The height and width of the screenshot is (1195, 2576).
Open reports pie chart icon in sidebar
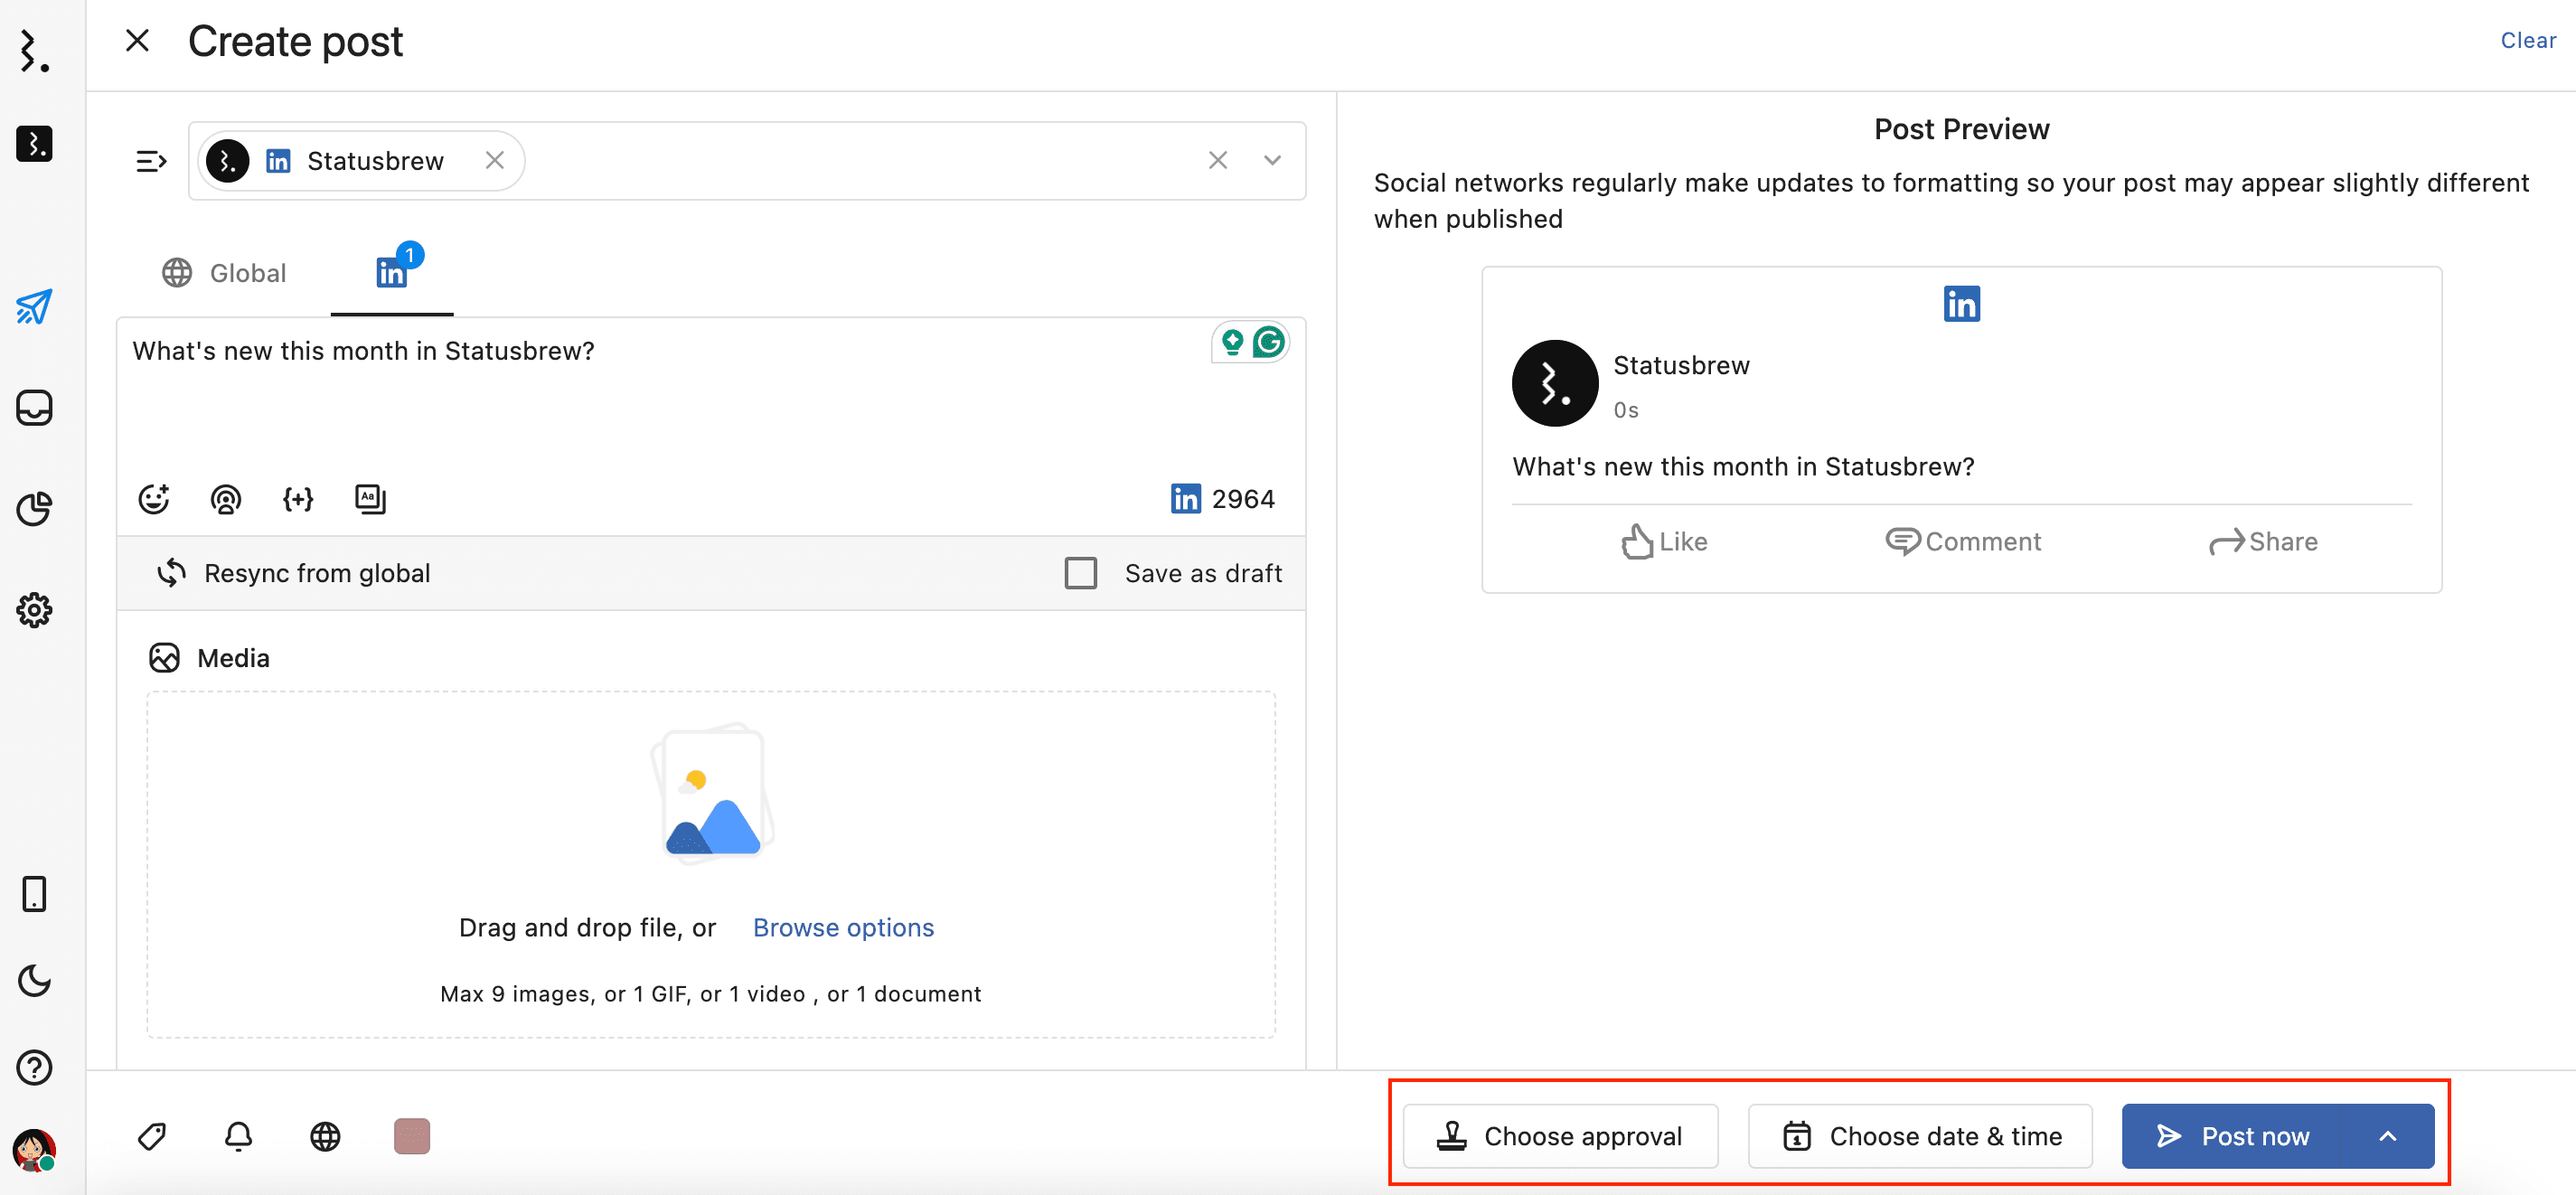pos(34,509)
